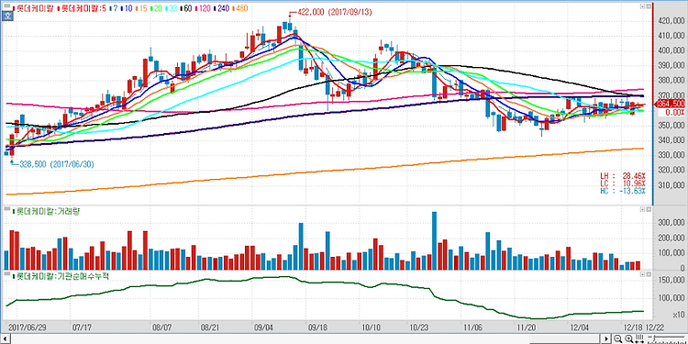
Task: Select the 15-day moving average legend
Action: coord(141,8)
